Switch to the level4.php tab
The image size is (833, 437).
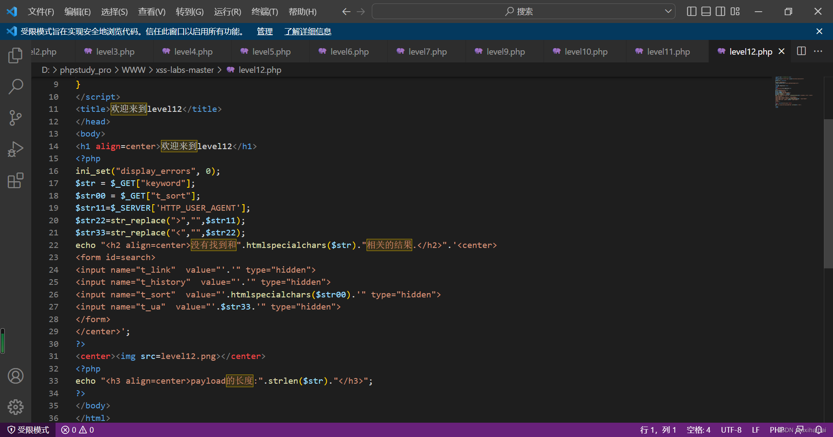[193, 52]
